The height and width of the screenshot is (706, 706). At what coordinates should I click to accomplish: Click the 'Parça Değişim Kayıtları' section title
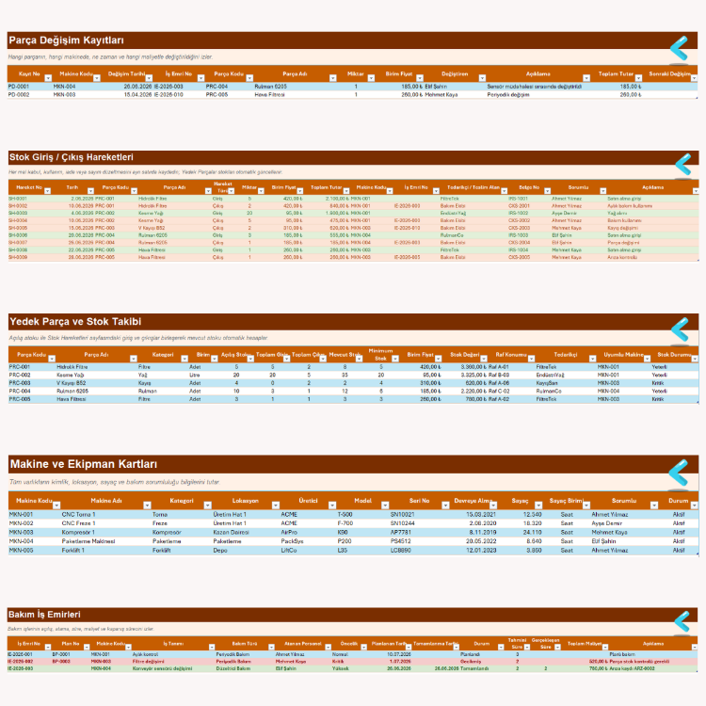tap(66, 40)
